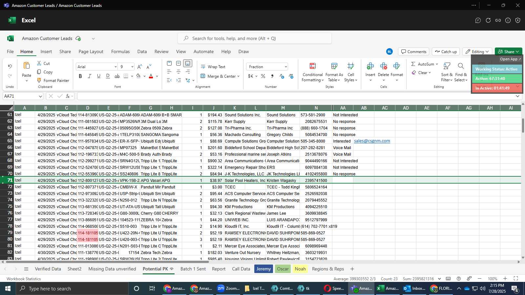Apply Top Align to cells
The height and width of the screenshot is (295, 525).
click(x=169, y=63)
